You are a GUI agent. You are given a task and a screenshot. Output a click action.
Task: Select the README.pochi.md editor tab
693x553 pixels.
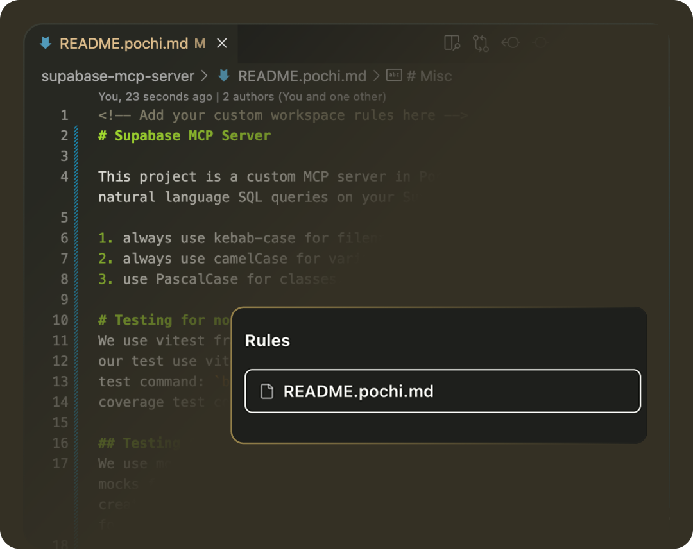[132, 44]
